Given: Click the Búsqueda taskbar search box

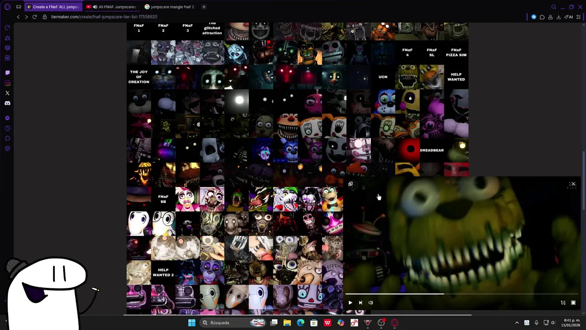Looking at the screenshot, I should tap(233, 323).
